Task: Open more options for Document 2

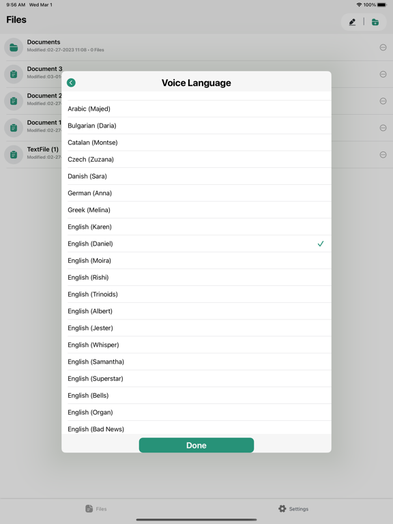Action: (383, 101)
